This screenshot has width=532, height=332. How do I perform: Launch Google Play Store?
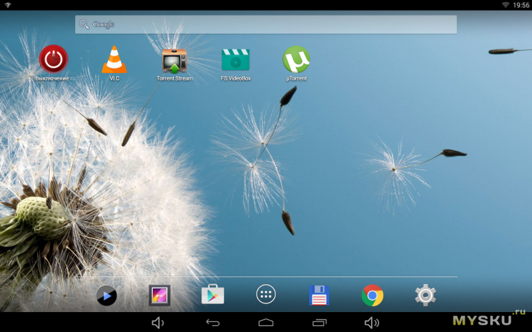click(213, 294)
